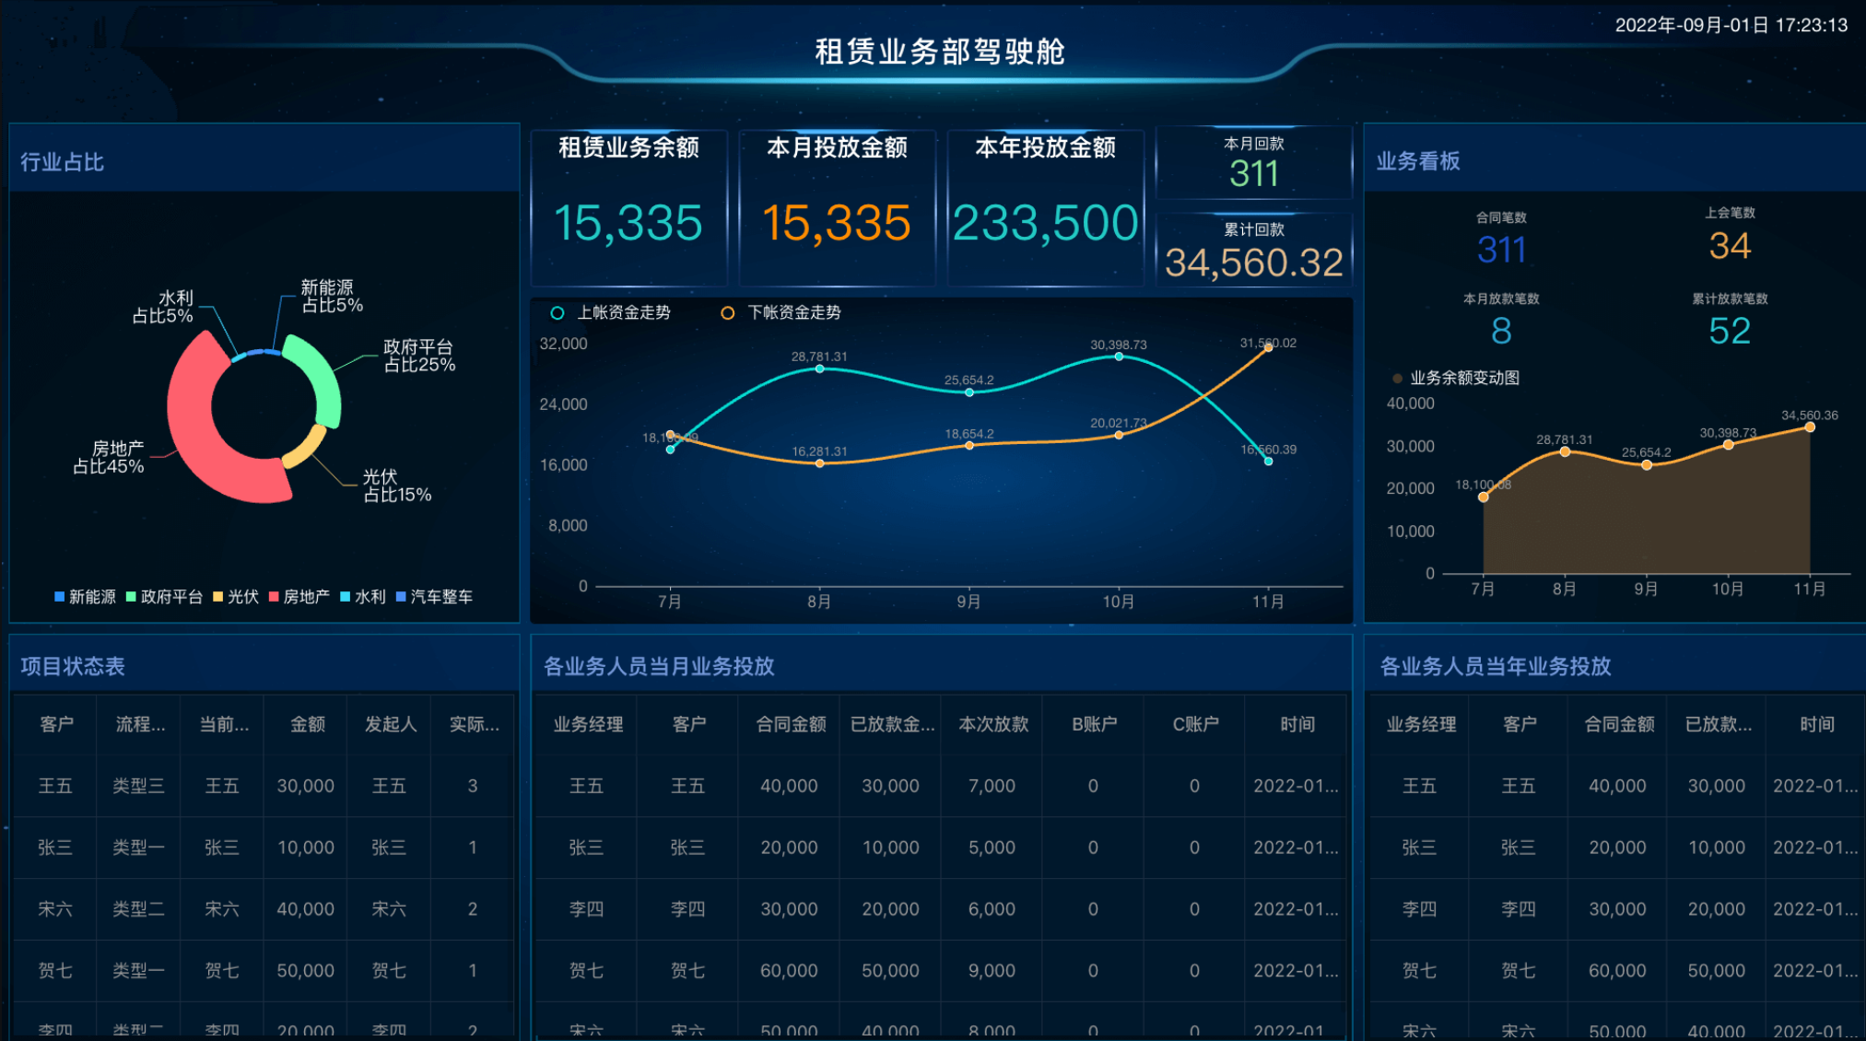
Task: Expand truncated 流程... column header
Action: point(140,724)
